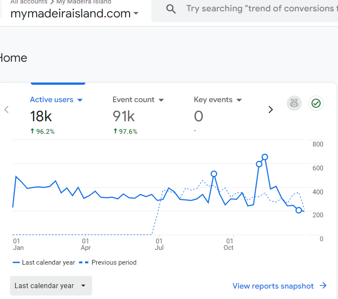338x299 pixels.
Task: Open the View reports snapshot link
Action: tap(273, 286)
